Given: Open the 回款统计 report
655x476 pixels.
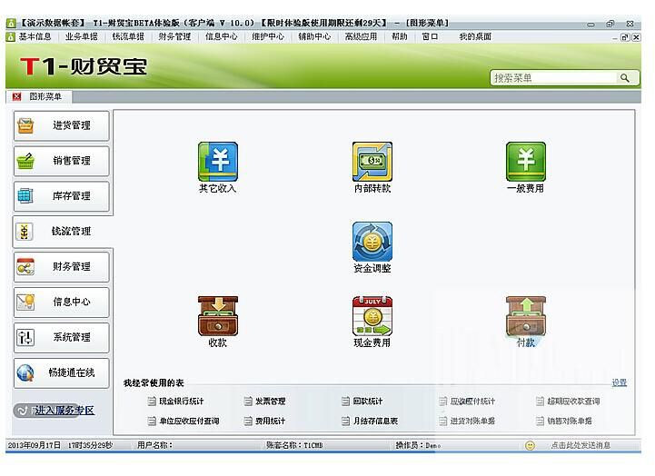Looking at the screenshot, I should click(368, 402).
